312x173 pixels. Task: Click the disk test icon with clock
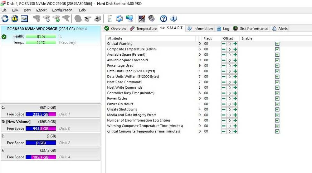click(46, 19)
